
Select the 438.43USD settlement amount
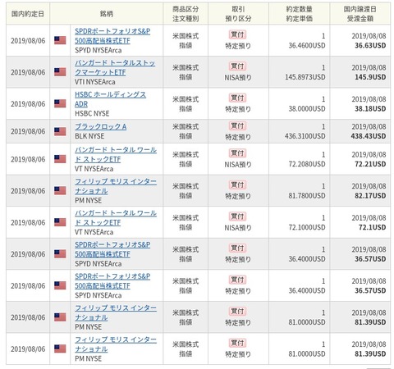pos(369,136)
